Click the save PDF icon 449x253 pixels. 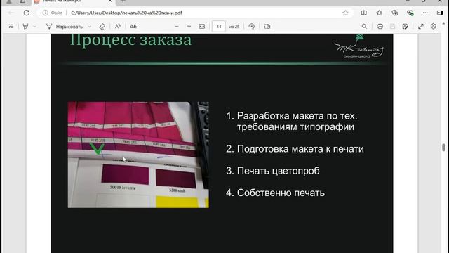point(392,27)
